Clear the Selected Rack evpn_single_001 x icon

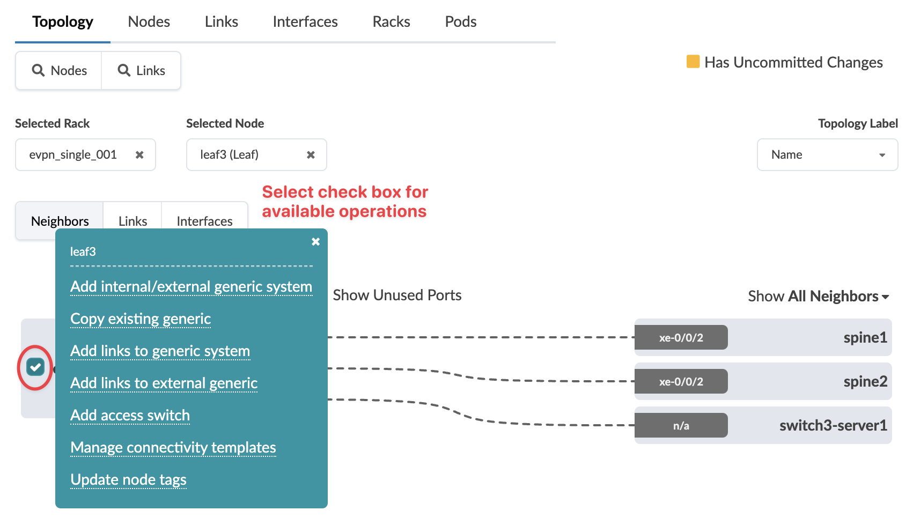[x=139, y=155]
